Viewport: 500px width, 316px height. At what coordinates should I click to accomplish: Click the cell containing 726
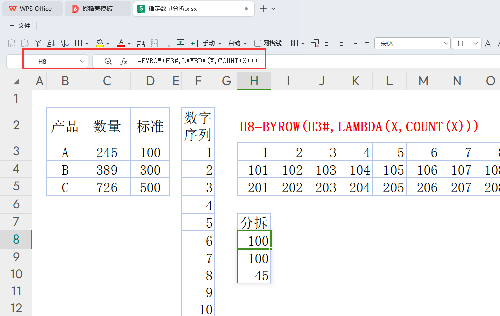pyautogui.click(x=107, y=187)
